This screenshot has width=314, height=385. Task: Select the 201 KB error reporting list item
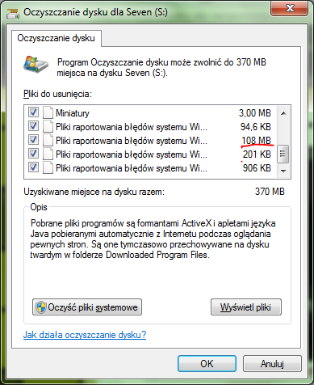click(150, 154)
